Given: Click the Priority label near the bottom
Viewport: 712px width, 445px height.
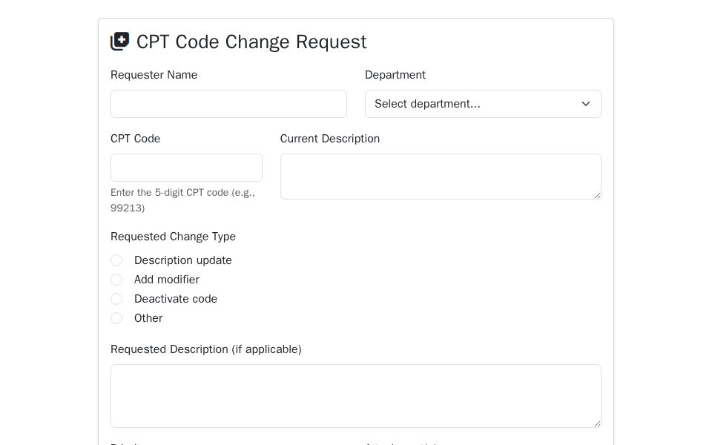Looking at the screenshot, I should tap(126, 444).
